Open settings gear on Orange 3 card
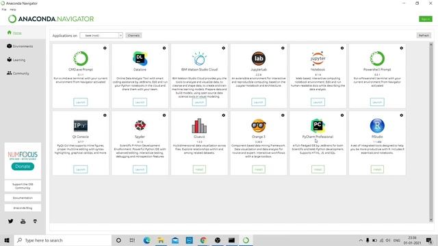438x246 pixels. (x=283, y=115)
